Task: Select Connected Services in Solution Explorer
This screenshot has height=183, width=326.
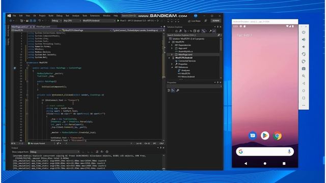Action: point(187,61)
